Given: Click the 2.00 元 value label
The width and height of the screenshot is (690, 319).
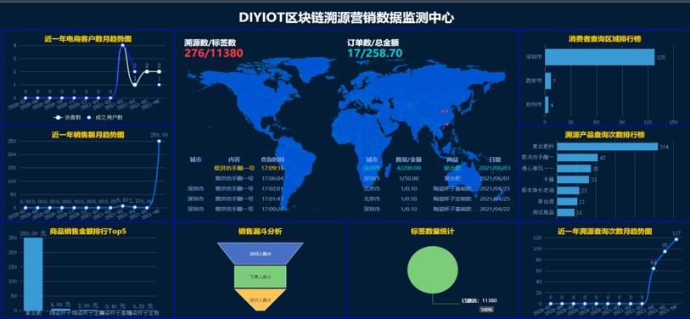Looking at the screenshot, I should 87,305.
